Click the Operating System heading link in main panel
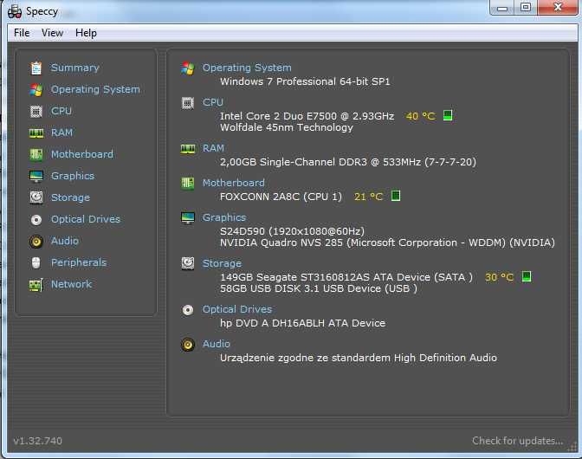Viewport: 582px width, 459px height. tap(247, 68)
